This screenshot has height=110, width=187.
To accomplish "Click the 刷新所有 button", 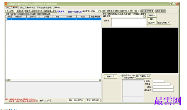I will point(20,11).
